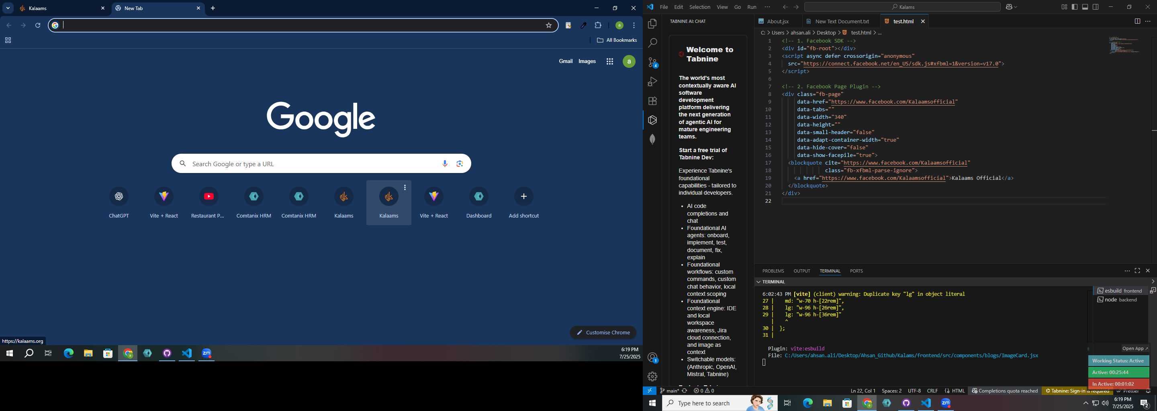Open the tab groups grid icon in bookmarks bar

pos(8,41)
